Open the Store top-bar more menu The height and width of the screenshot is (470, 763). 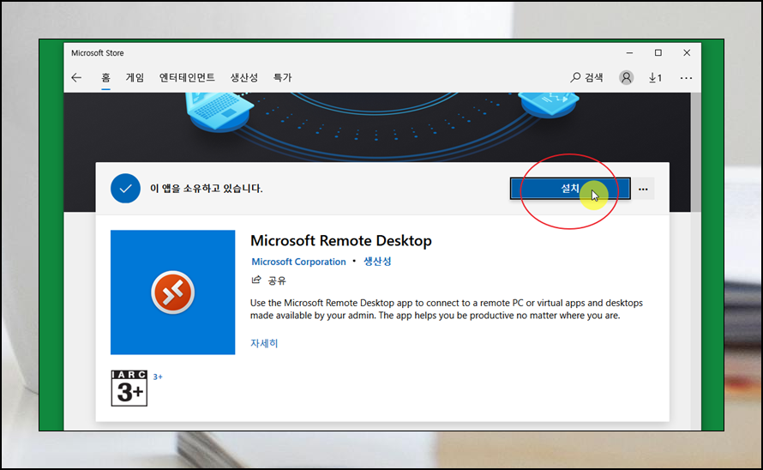pos(686,78)
